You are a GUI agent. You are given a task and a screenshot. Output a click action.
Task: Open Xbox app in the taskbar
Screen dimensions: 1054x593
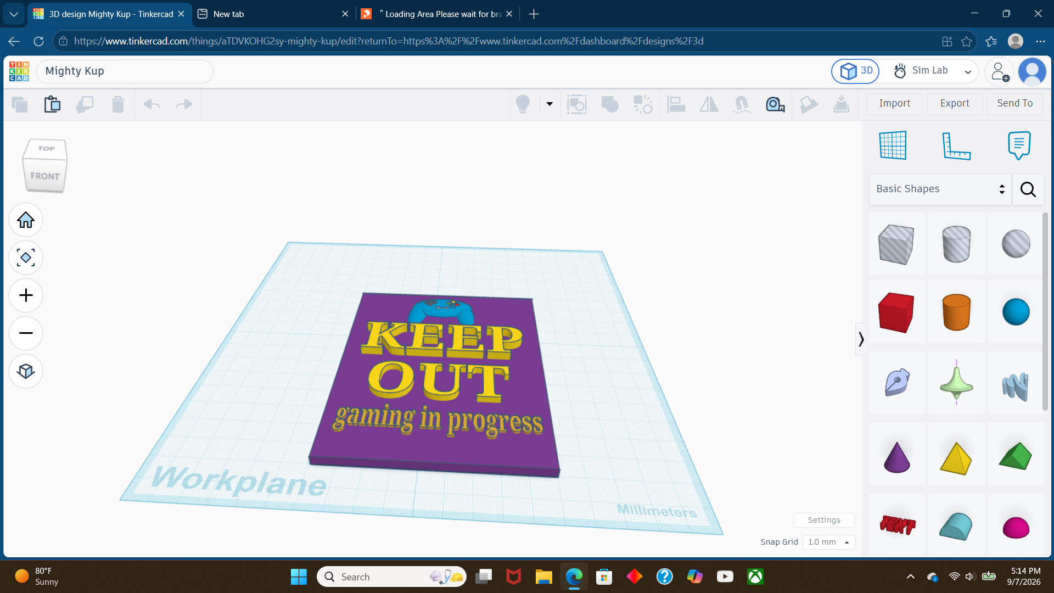[x=755, y=577]
